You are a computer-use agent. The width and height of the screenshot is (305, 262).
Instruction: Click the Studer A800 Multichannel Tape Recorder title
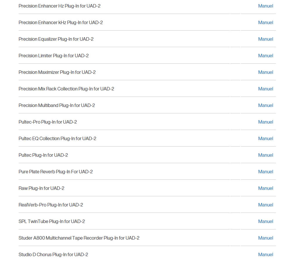(79, 238)
